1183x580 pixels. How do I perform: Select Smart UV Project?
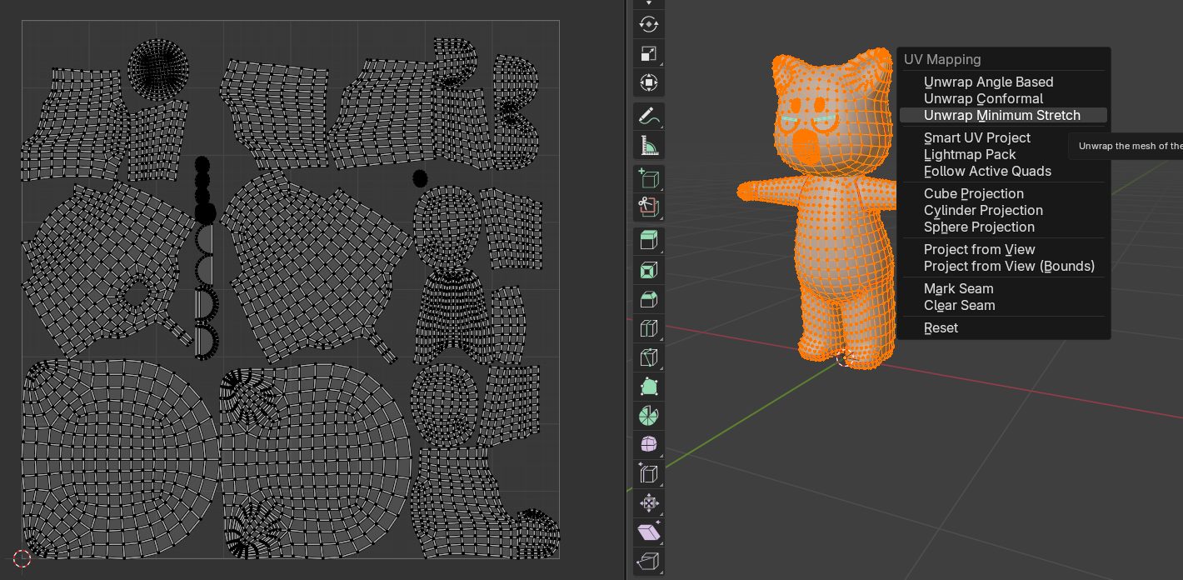click(976, 137)
